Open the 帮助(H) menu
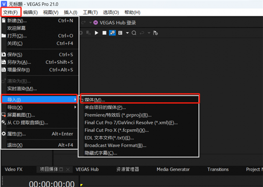This screenshot has height=187, width=263. (x=132, y=12)
